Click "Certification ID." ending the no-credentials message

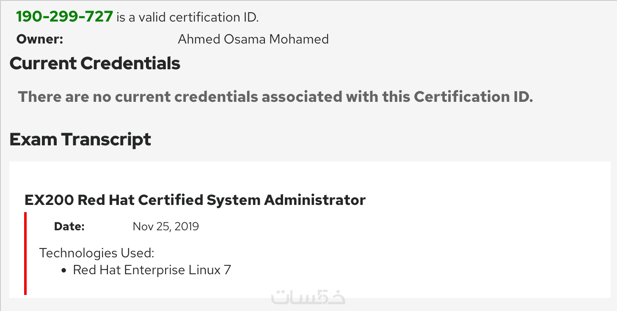coord(473,97)
